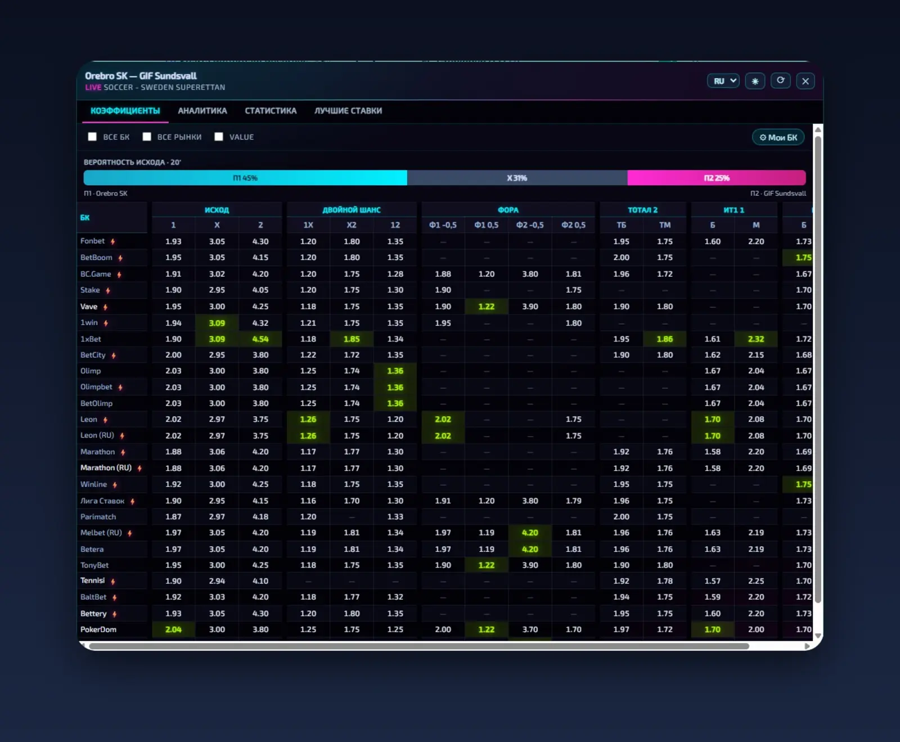Click 1xBet highlighted odds 4.54
900x742 pixels.
260,339
